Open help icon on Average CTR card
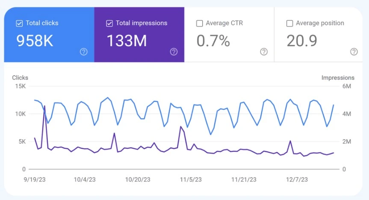The image size is (369, 200). click(x=264, y=52)
